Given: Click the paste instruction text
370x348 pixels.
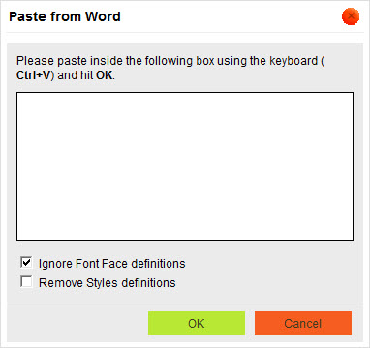Looking at the screenshot, I should click(170, 68).
